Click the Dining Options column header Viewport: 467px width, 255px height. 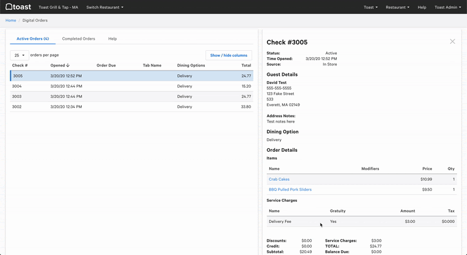(x=191, y=65)
